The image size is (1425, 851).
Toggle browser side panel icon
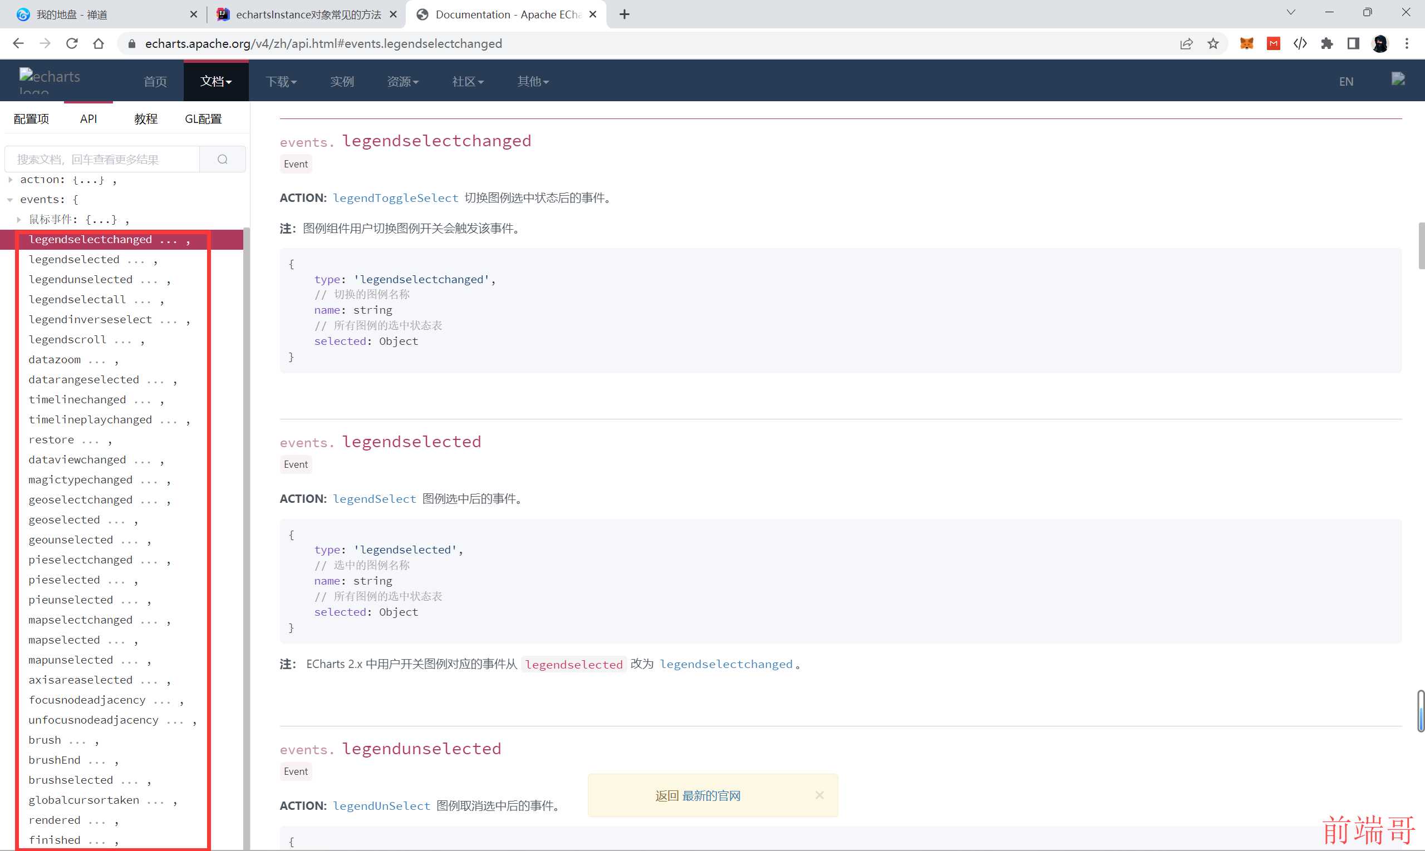click(1353, 43)
